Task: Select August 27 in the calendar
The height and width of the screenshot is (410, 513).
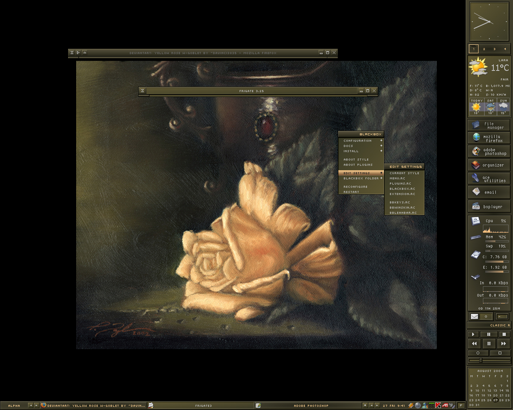Action: (x=495, y=400)
